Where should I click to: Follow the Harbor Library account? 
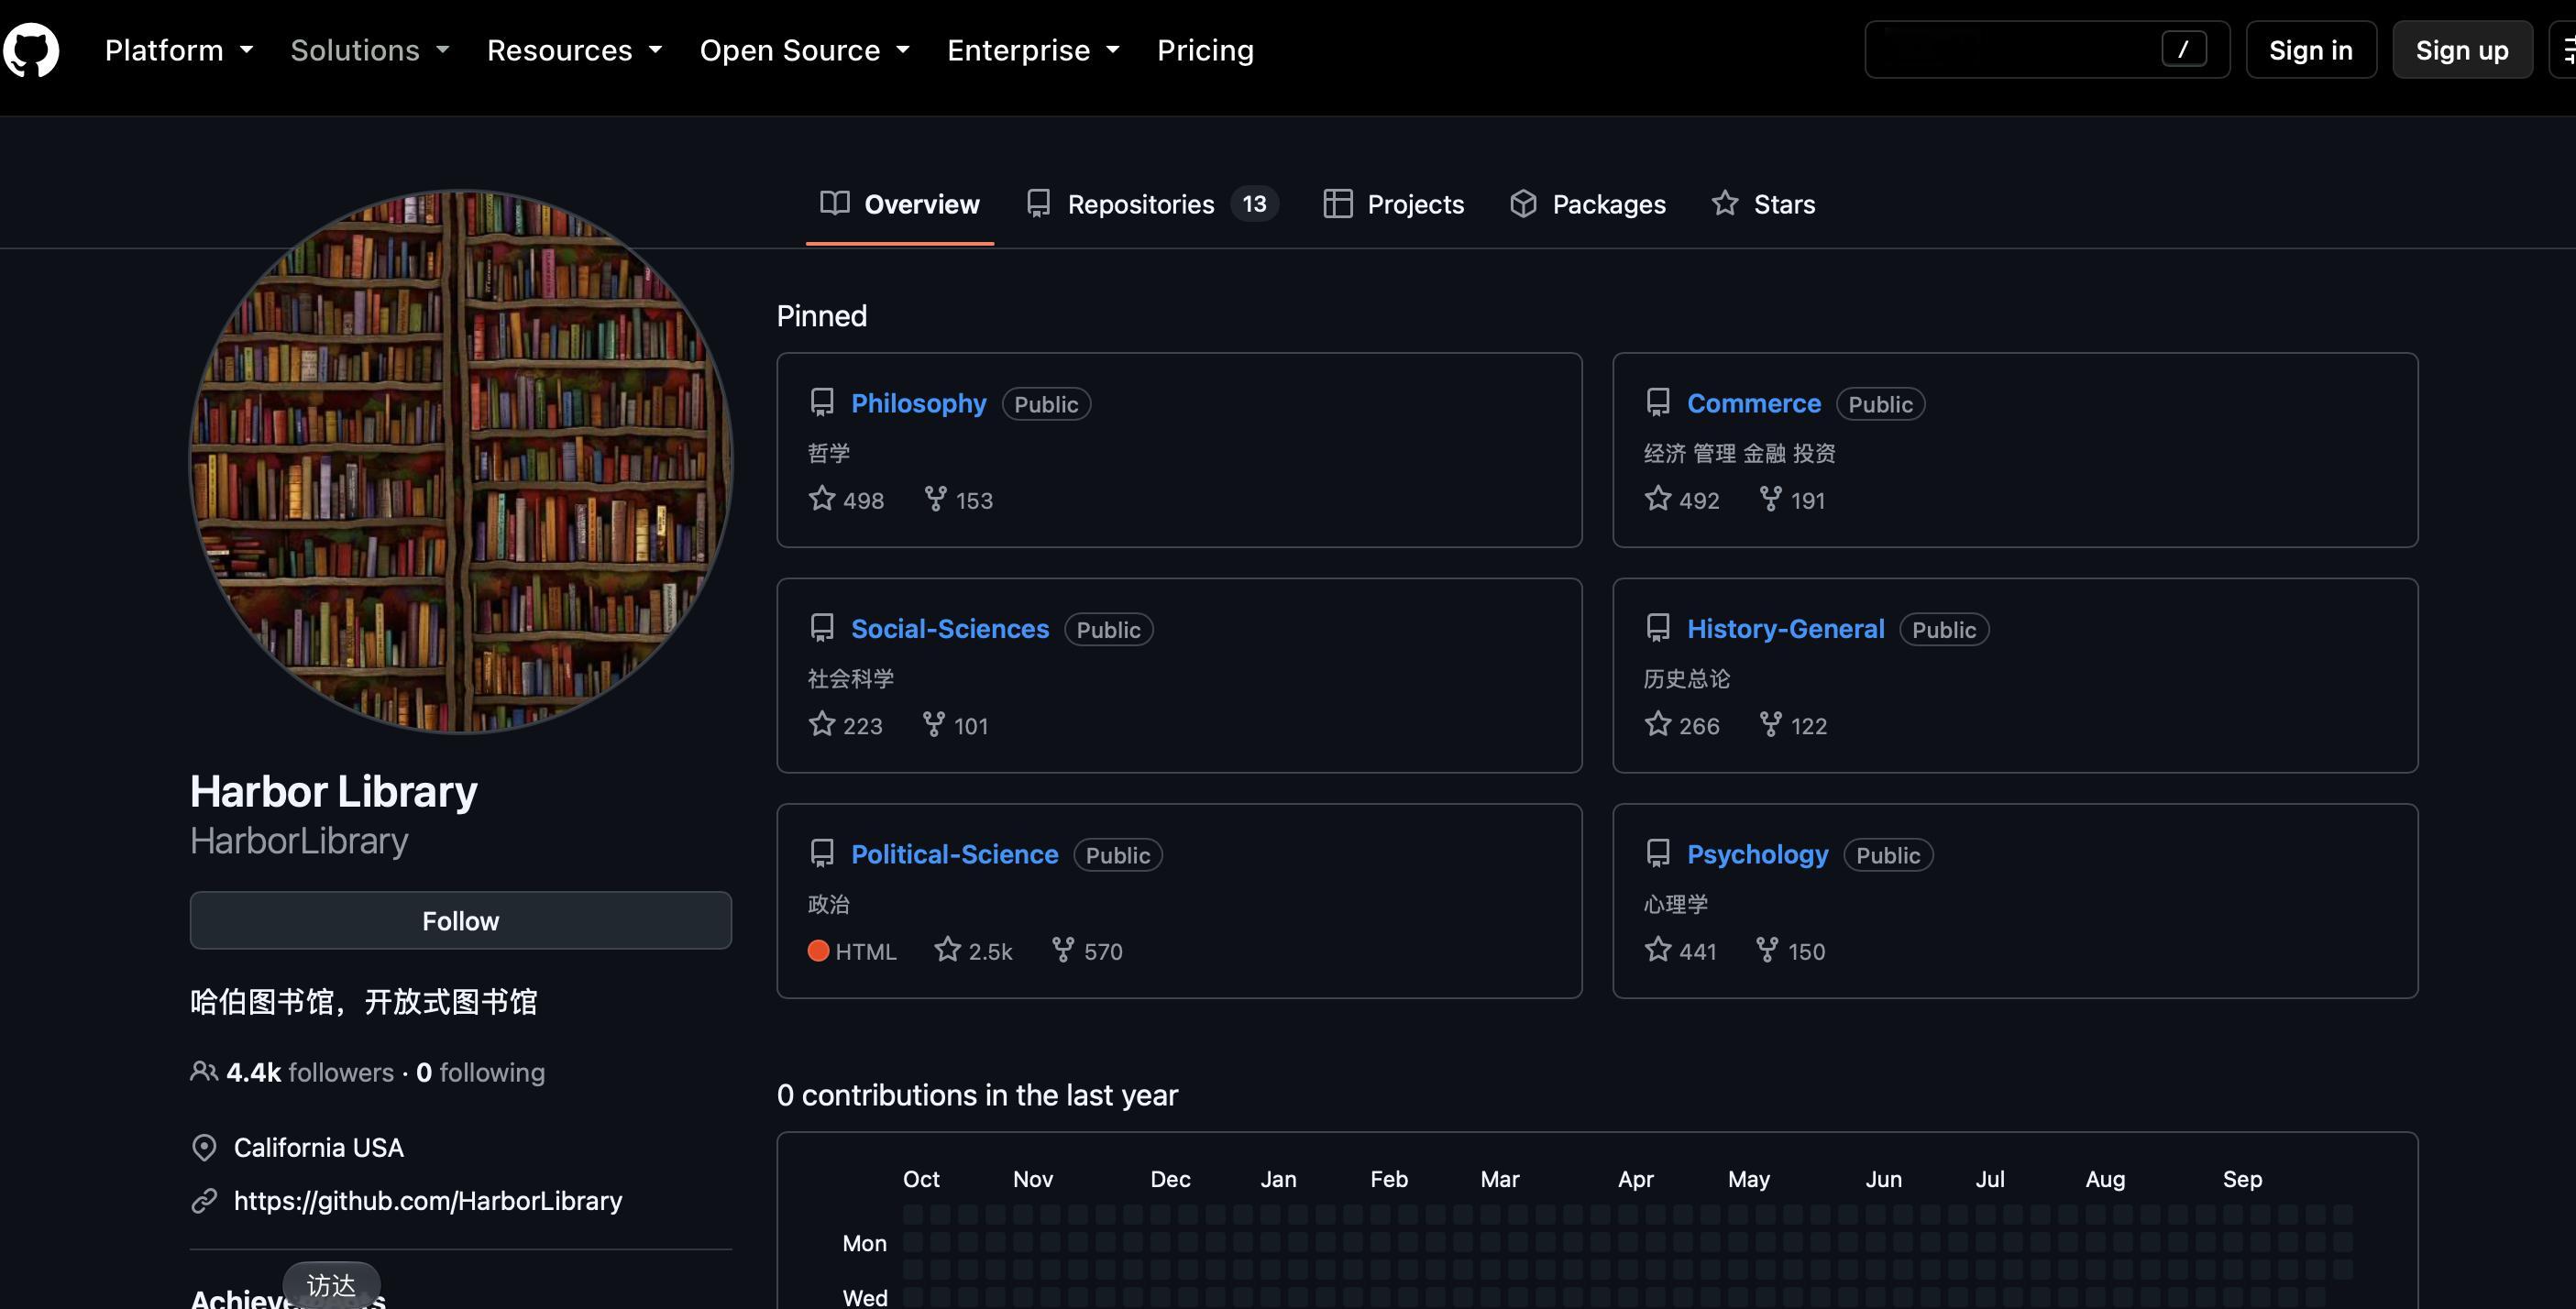coord(461,920)
